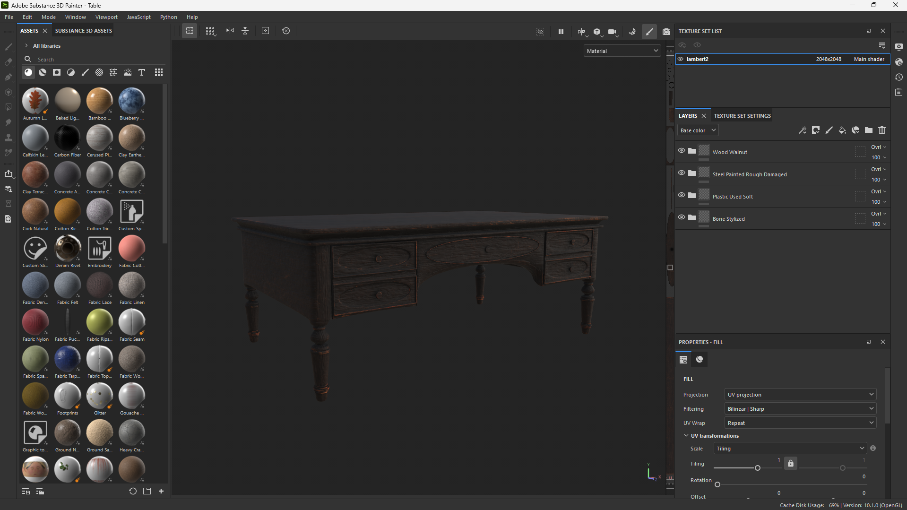
Task: Switch to Substance 3D Assets tab
Action: (84, 31)
